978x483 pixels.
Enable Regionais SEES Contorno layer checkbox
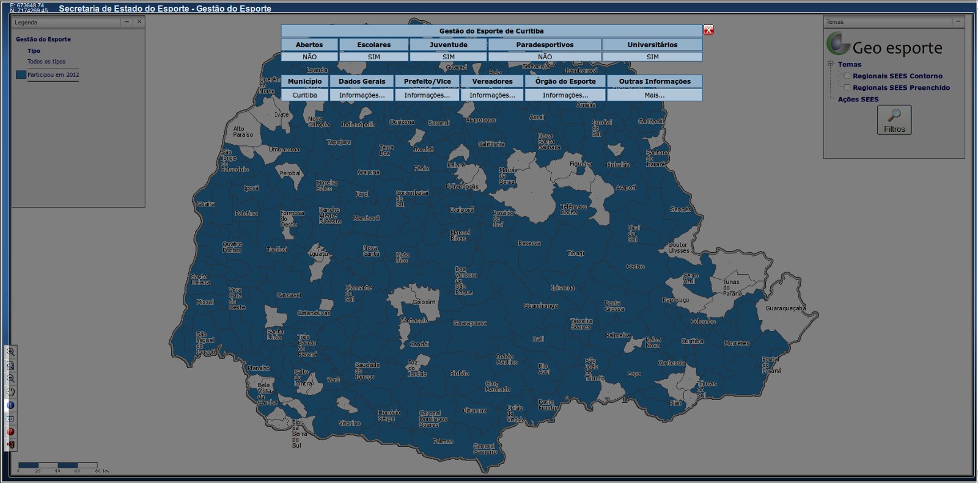[x=847, y=76]
